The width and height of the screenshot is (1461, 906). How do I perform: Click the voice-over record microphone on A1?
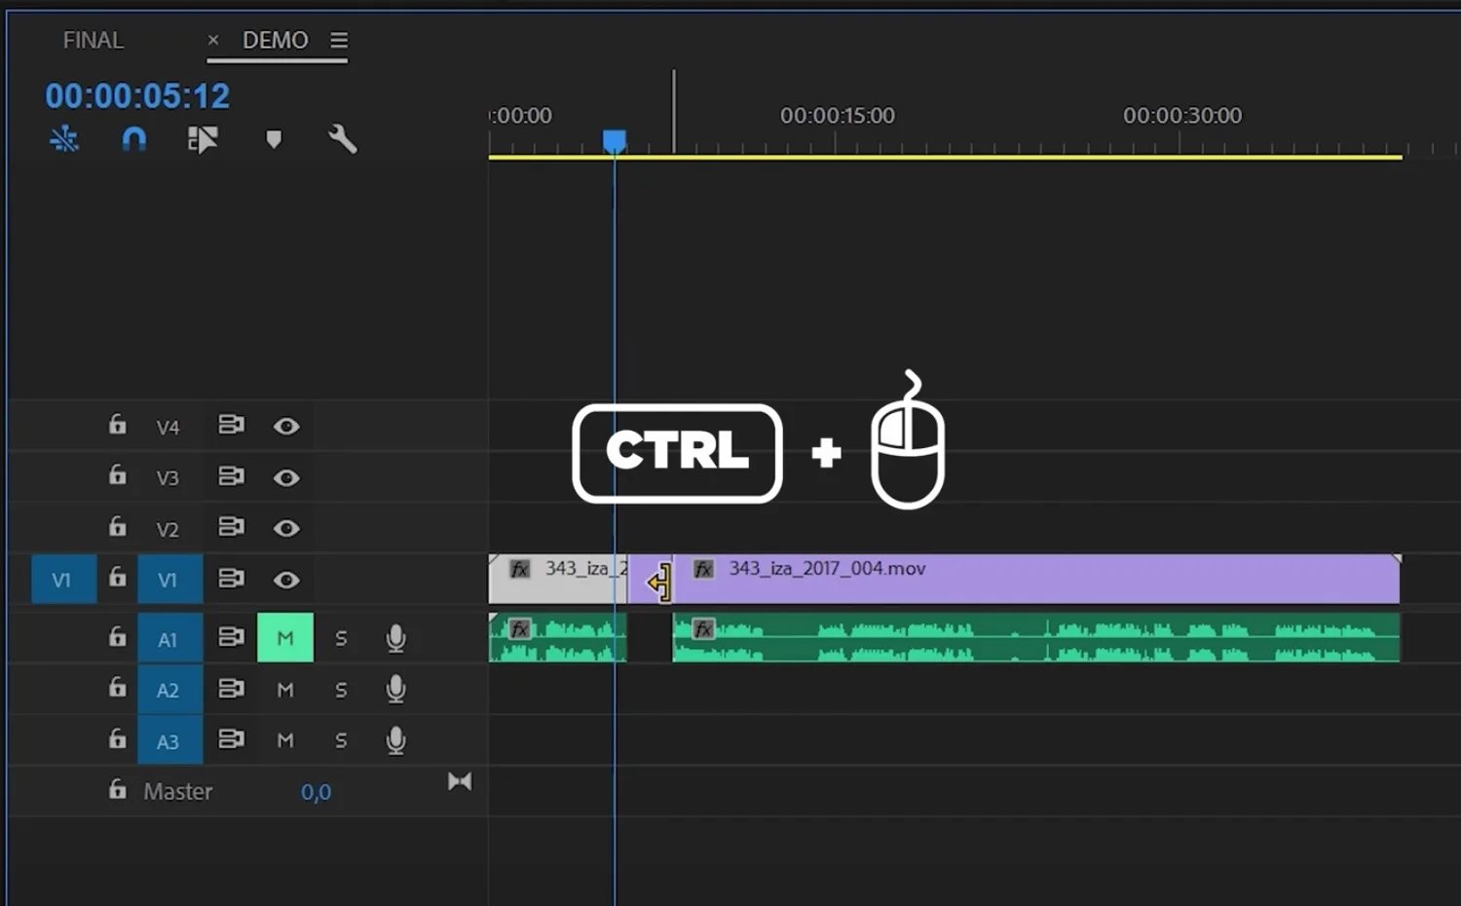click(396, 638)
